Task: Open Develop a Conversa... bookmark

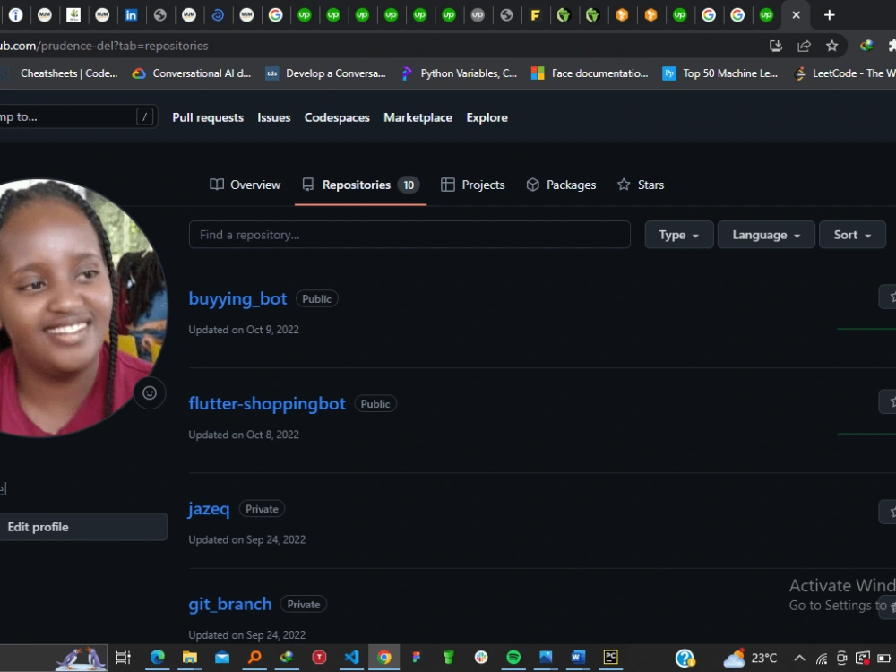Action: click(326, 73)
